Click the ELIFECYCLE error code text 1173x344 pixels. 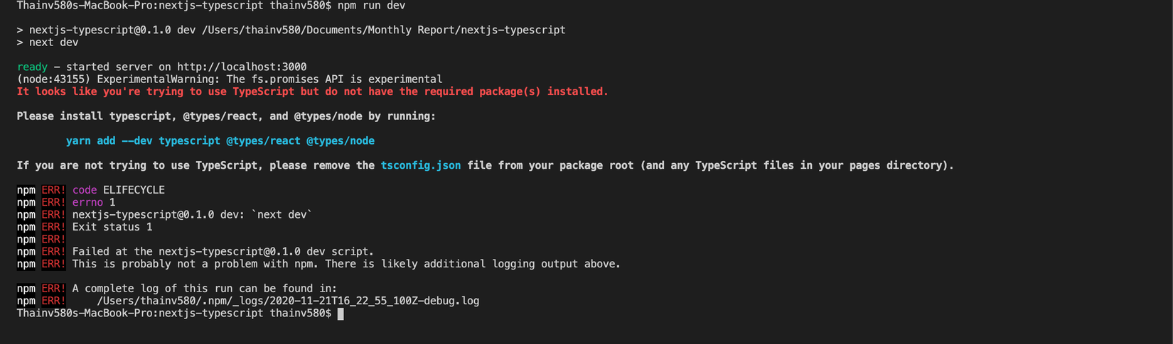134,190
